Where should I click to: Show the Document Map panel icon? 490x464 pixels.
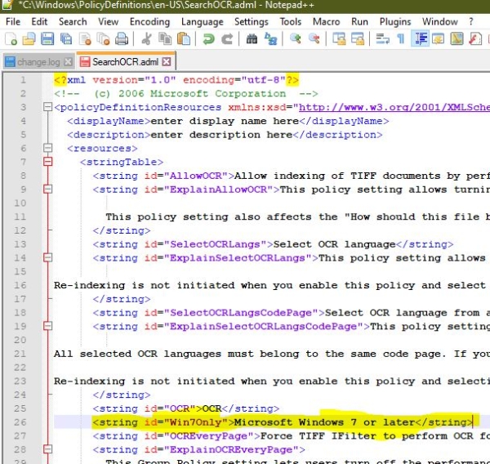pyautogui.click(x=457, y=39)
